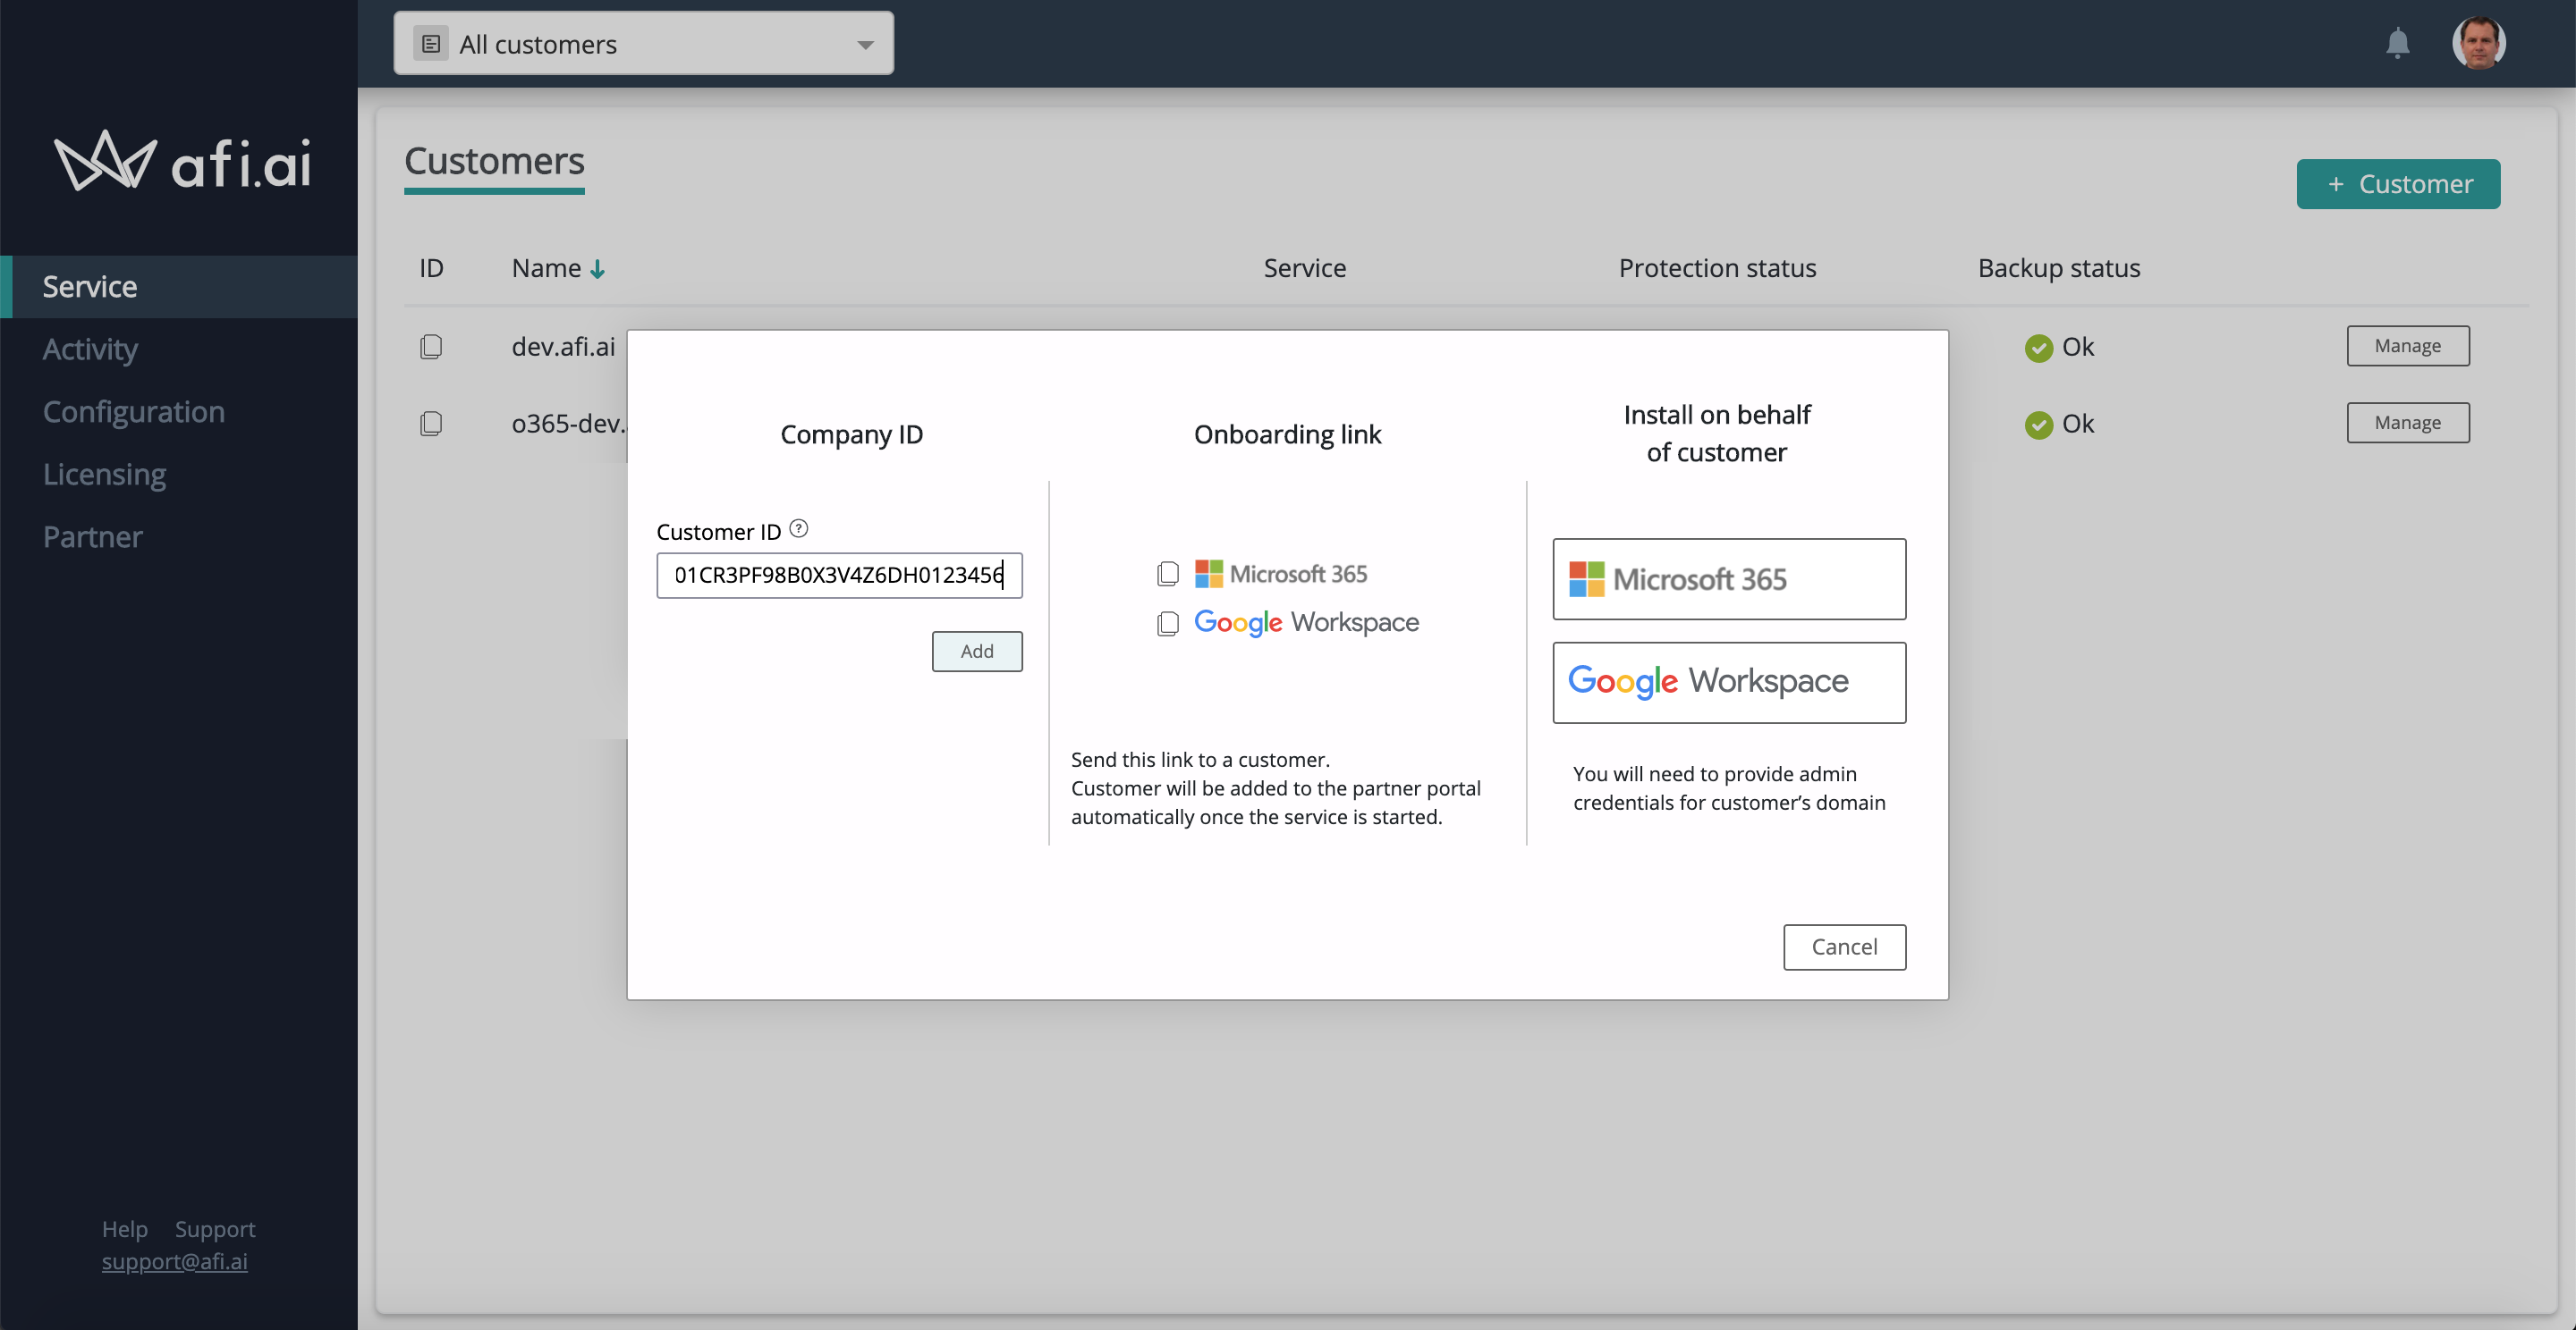Click the Microsoft 365 onboarding link label
This screenshot has width=2576, height=1330.
[1281, 574]
